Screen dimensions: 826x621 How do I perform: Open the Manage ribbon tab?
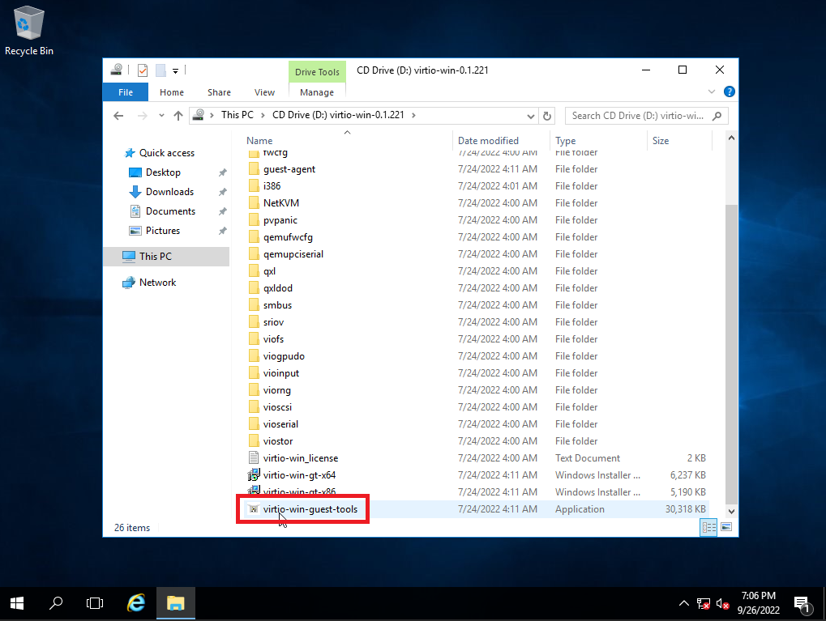point(317,92)
